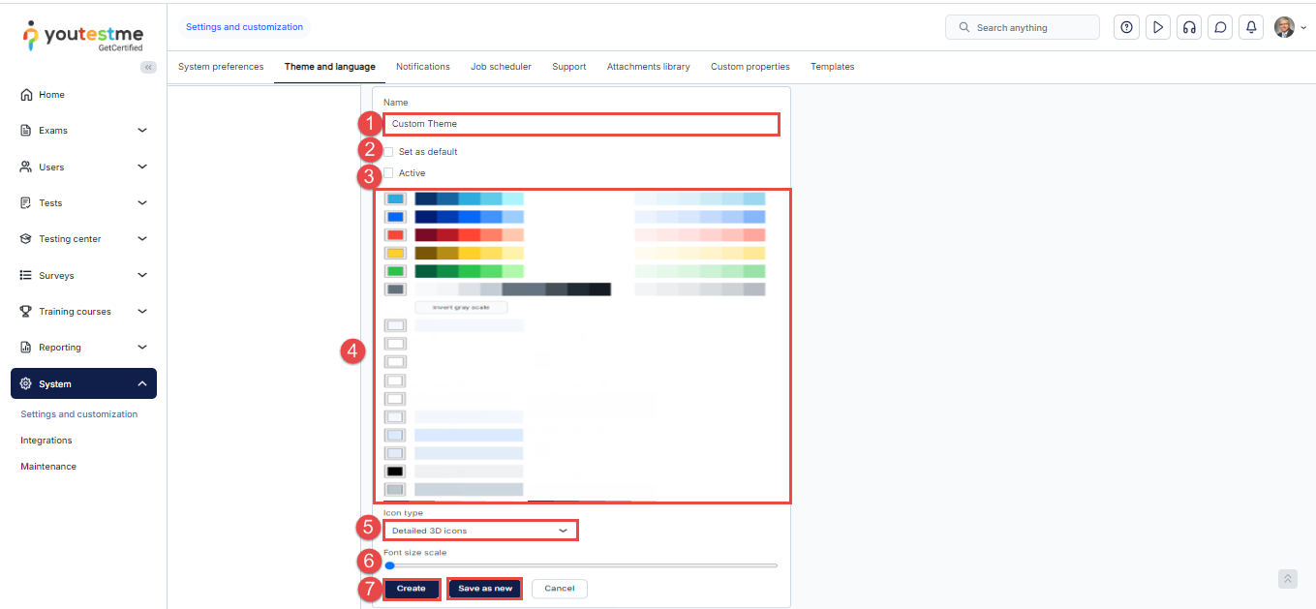Click the theme Name input field
This screenshot has width=1316, height=609.
coord(581,124)
